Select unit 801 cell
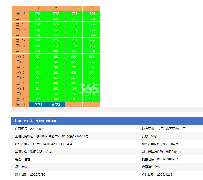 point(38,62)
